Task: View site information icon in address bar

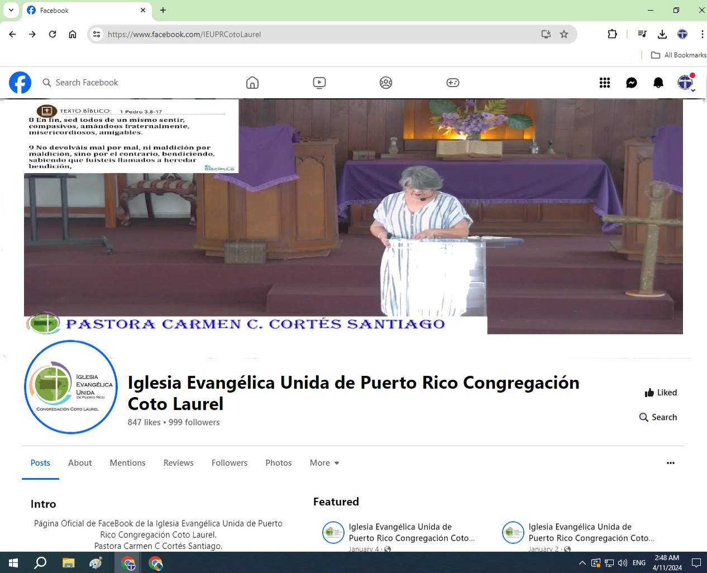Action: click(x=97, y=34)
